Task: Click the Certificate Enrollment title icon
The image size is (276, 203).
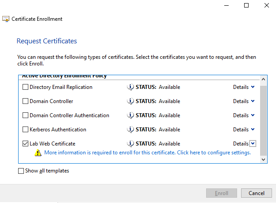Action: [6, 19]
